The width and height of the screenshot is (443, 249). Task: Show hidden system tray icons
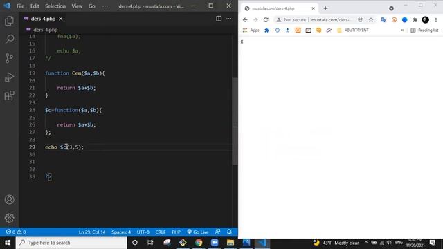pos(366,243)
